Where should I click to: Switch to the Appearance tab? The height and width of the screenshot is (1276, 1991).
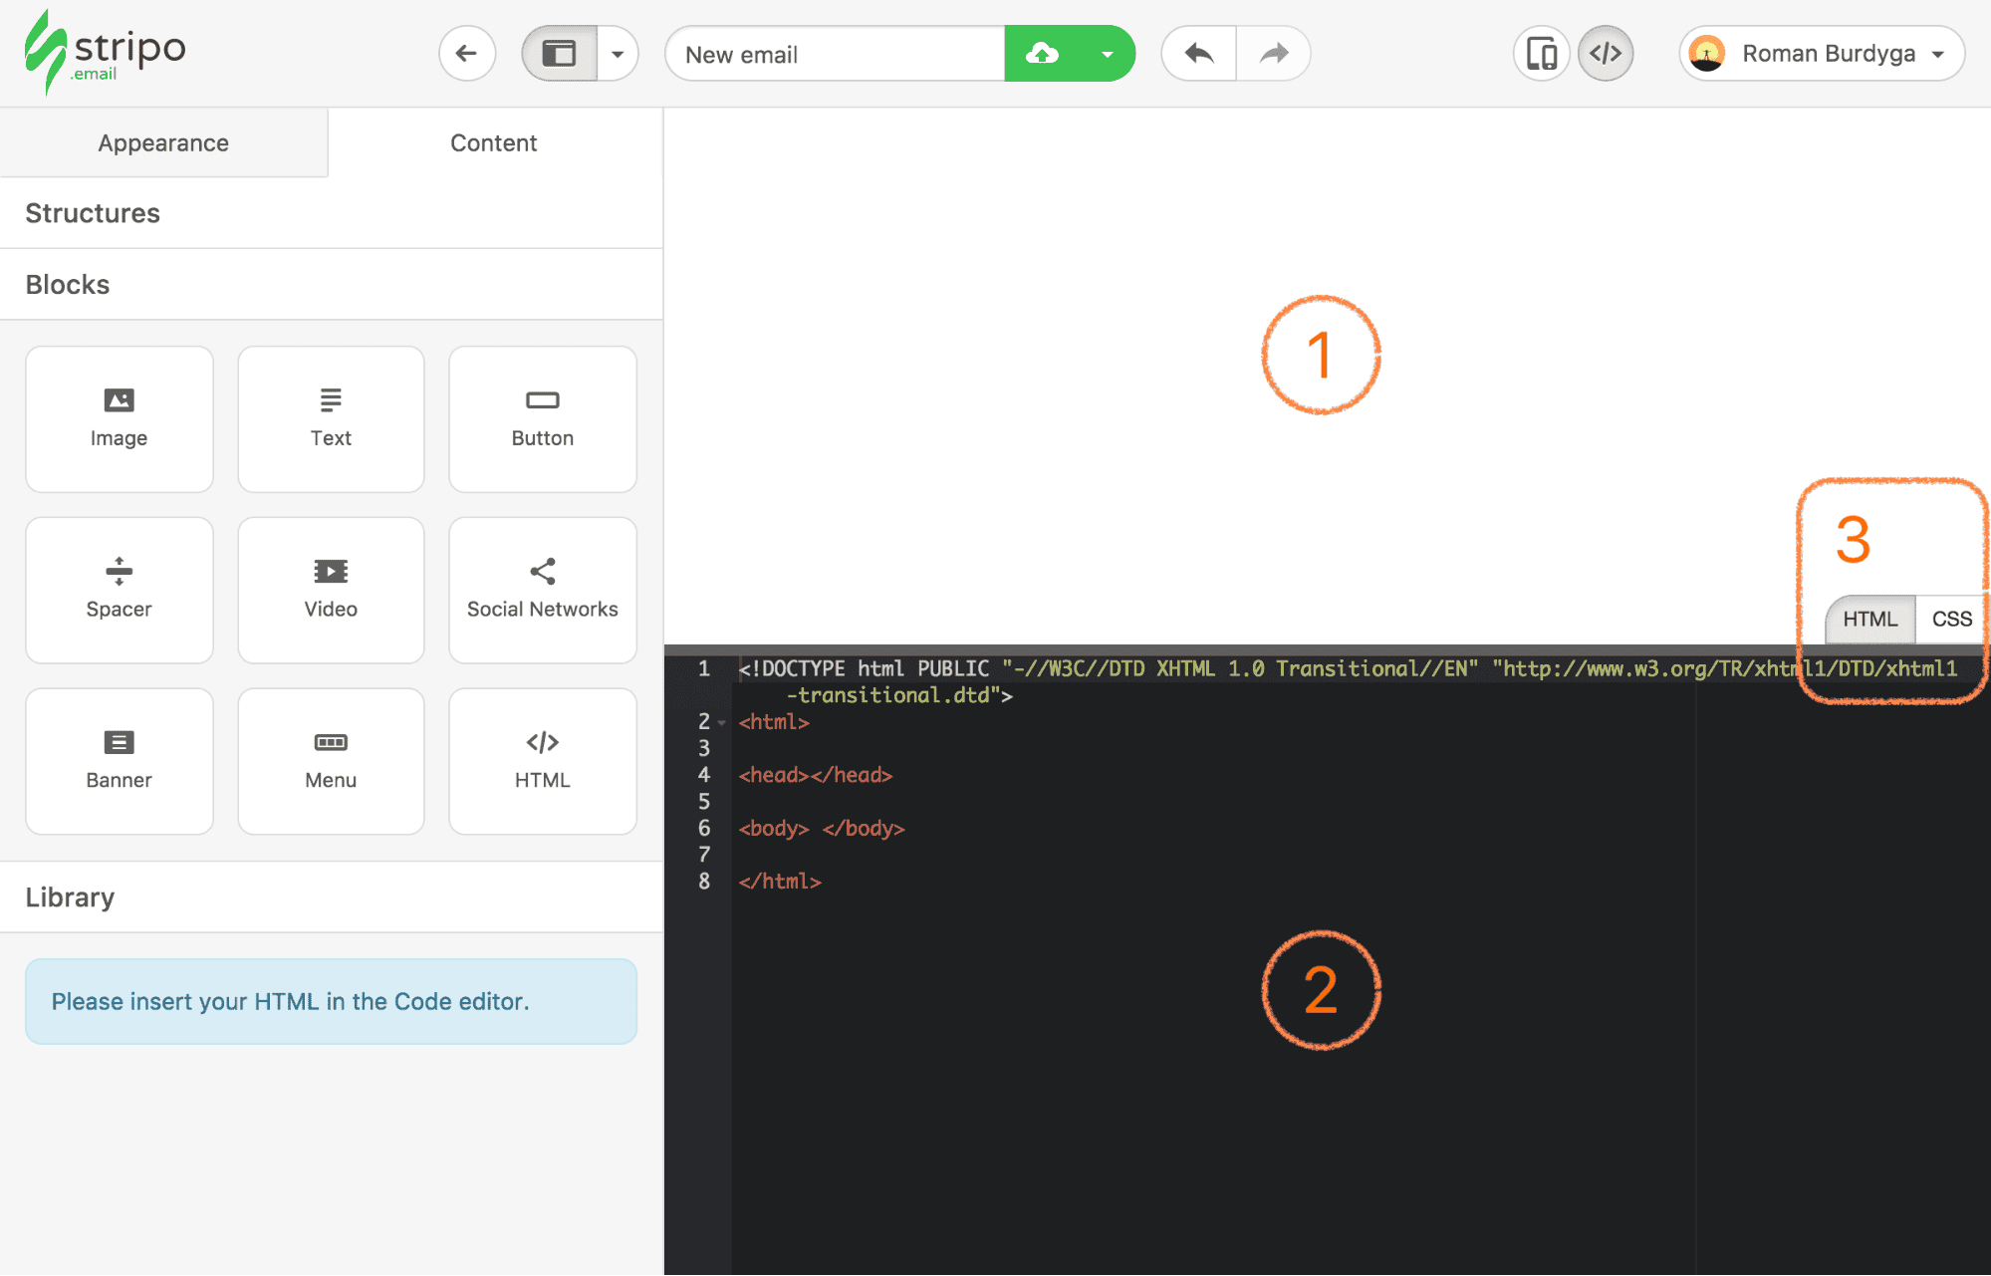coord(162,142)
